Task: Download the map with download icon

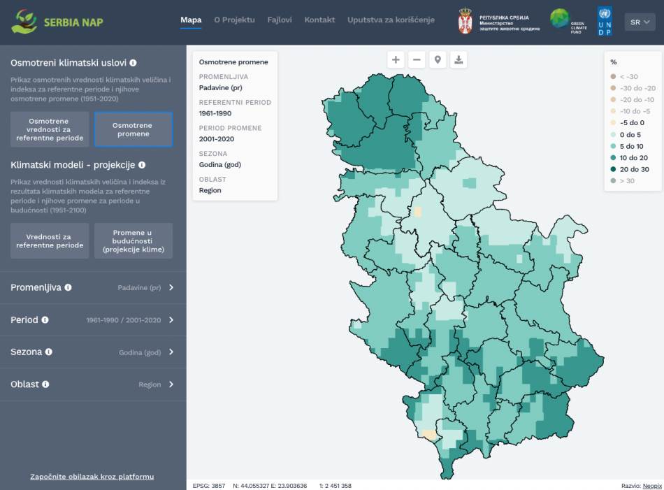Action: pyautogui.click(x=459, y=60)
